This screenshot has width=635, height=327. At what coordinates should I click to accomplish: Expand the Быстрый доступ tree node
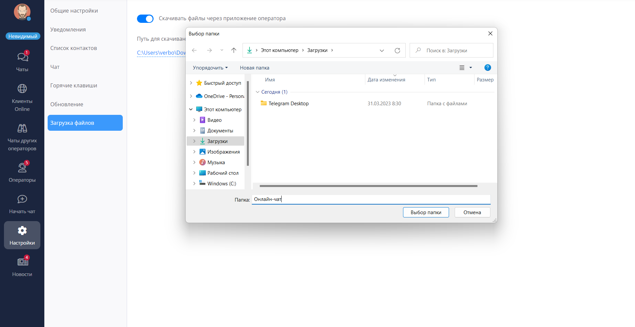pos(191,83)
